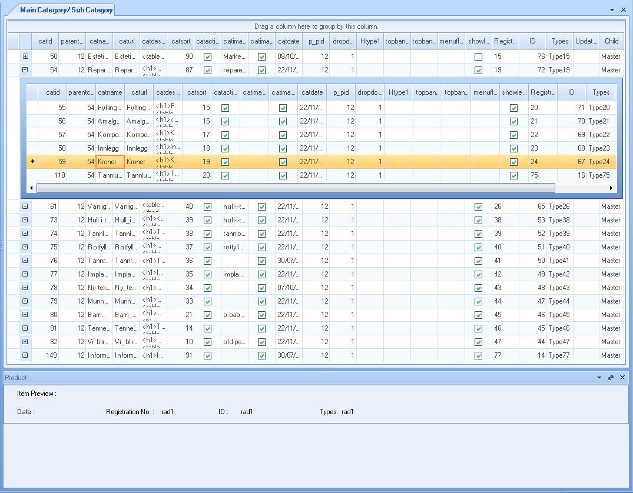633x493 pixels.
Task: Toggle the catacti checkbox in the catid 55 row
Action: click(226, 108)
